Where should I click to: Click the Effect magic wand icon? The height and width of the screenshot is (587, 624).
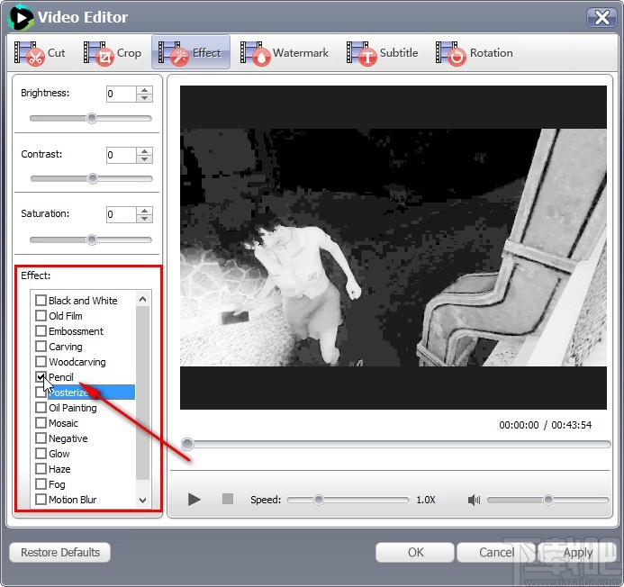[x=174, y=53]
